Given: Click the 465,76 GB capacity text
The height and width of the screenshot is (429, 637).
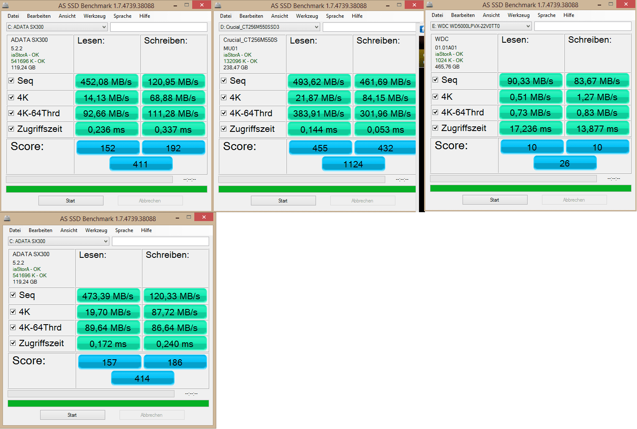Looking at the screenshot, I should (447, 67).
